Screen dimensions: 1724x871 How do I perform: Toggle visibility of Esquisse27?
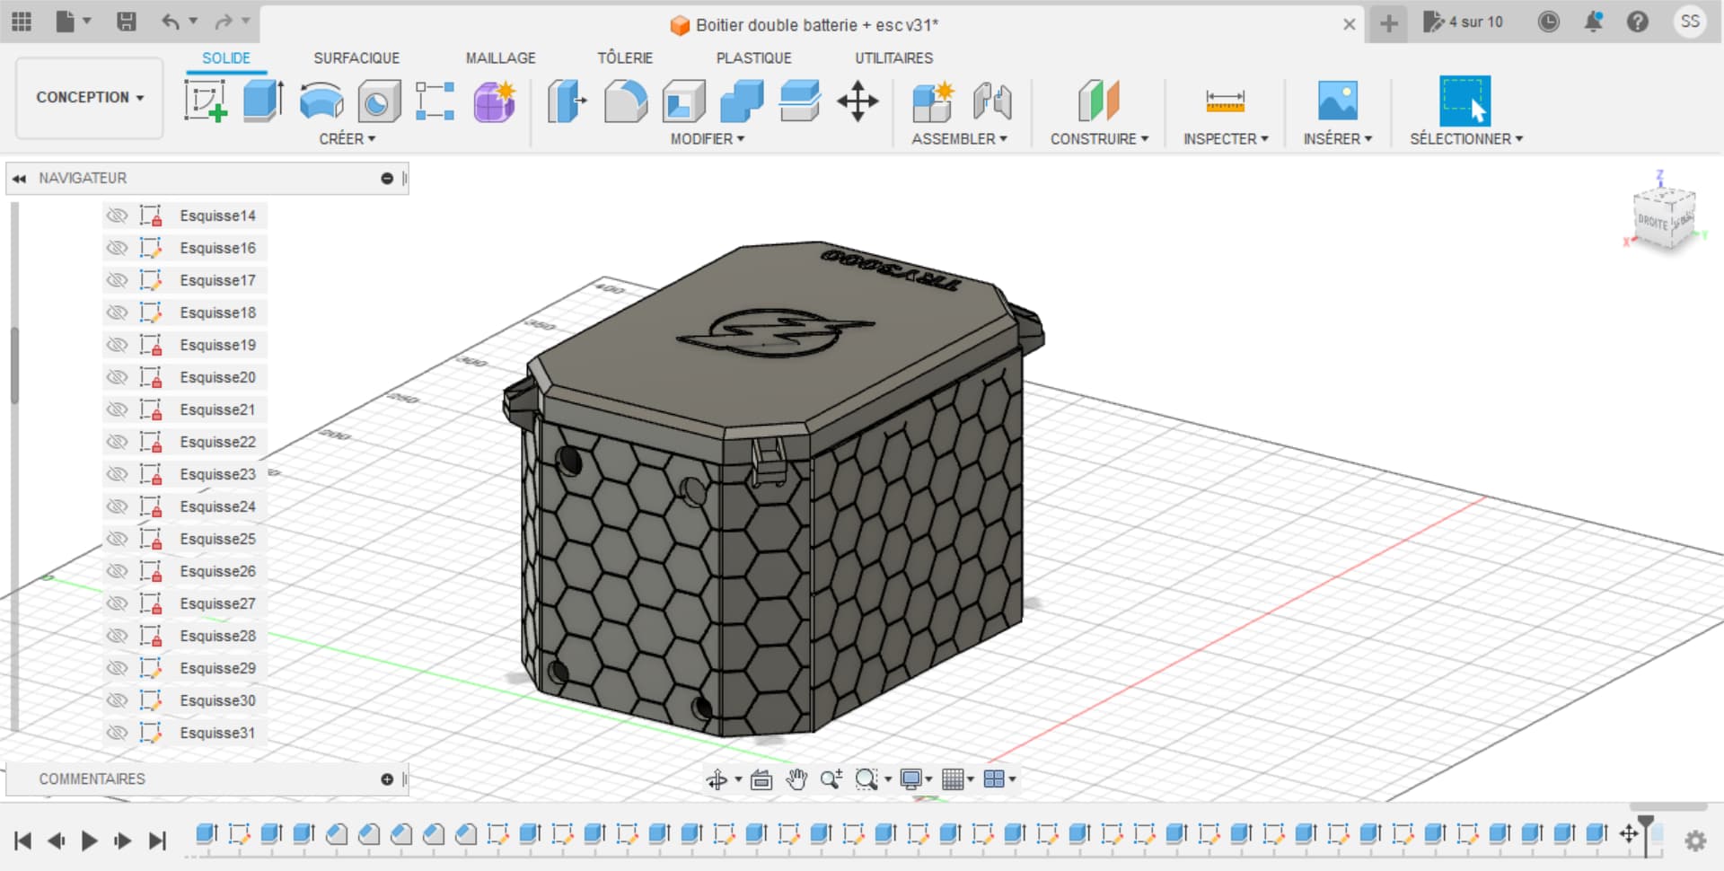117,603
